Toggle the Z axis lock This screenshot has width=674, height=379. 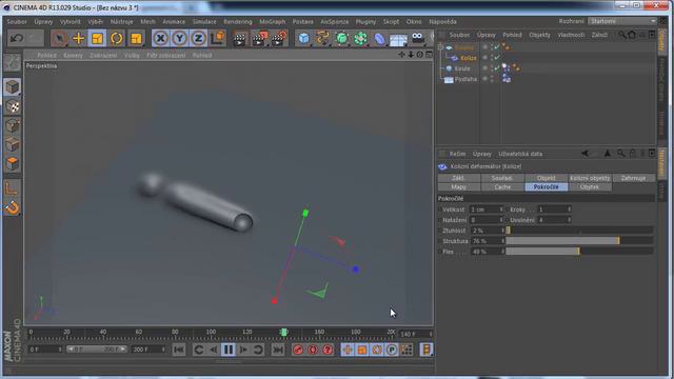199,38
